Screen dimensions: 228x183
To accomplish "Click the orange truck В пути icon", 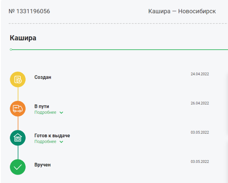I will 18,109.
